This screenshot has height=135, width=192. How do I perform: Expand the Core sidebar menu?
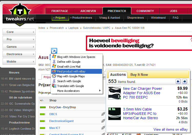[19, 32]
